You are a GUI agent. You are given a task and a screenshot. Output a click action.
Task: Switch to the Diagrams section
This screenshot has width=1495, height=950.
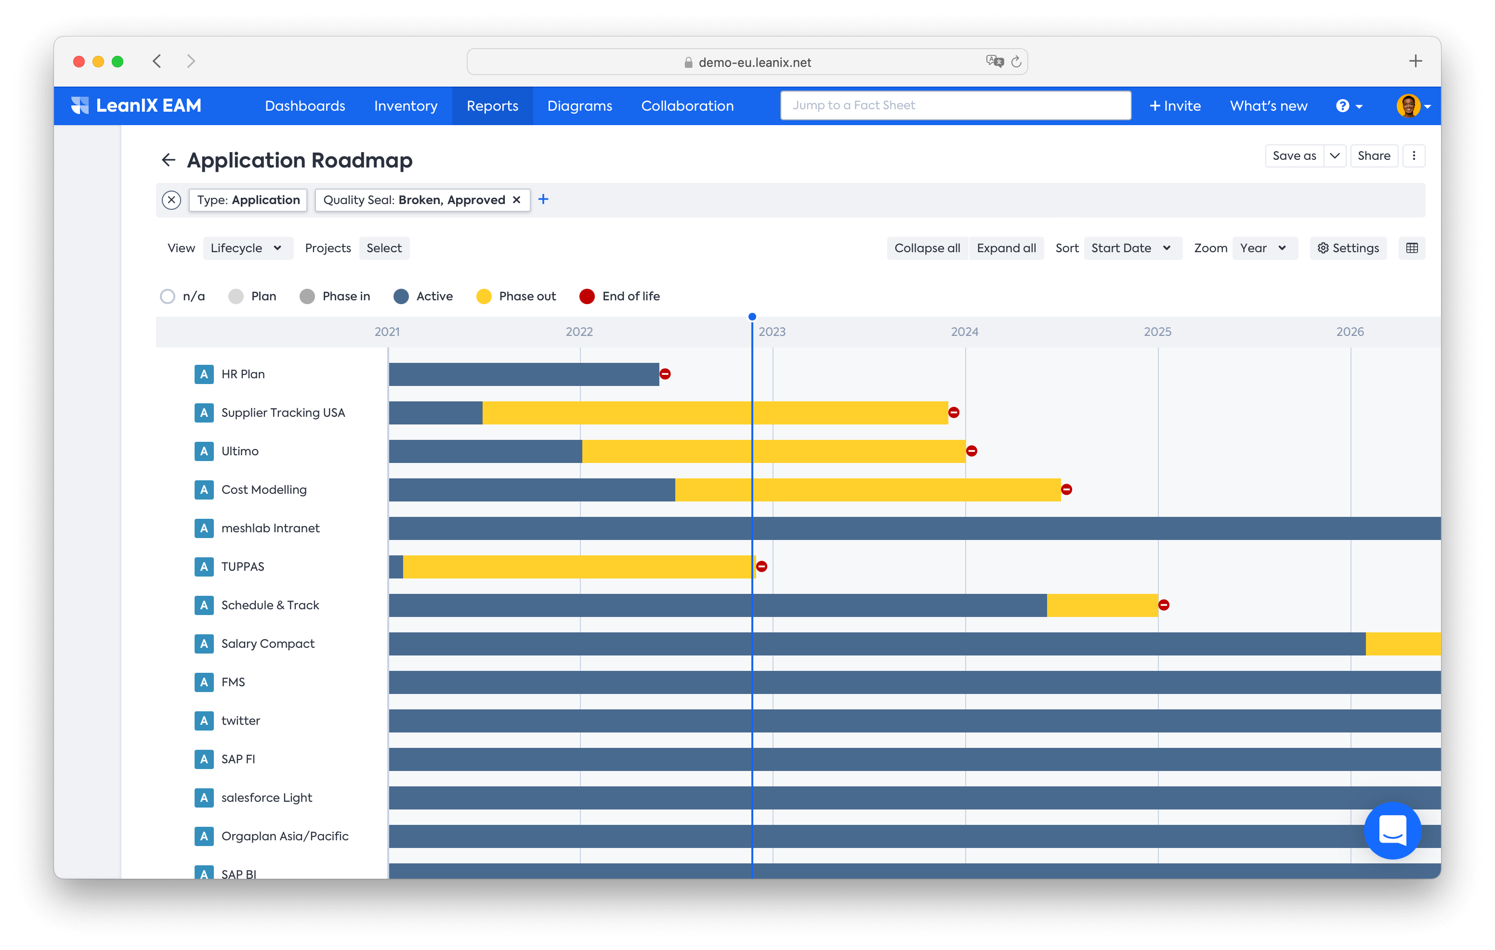pos(579,105)
